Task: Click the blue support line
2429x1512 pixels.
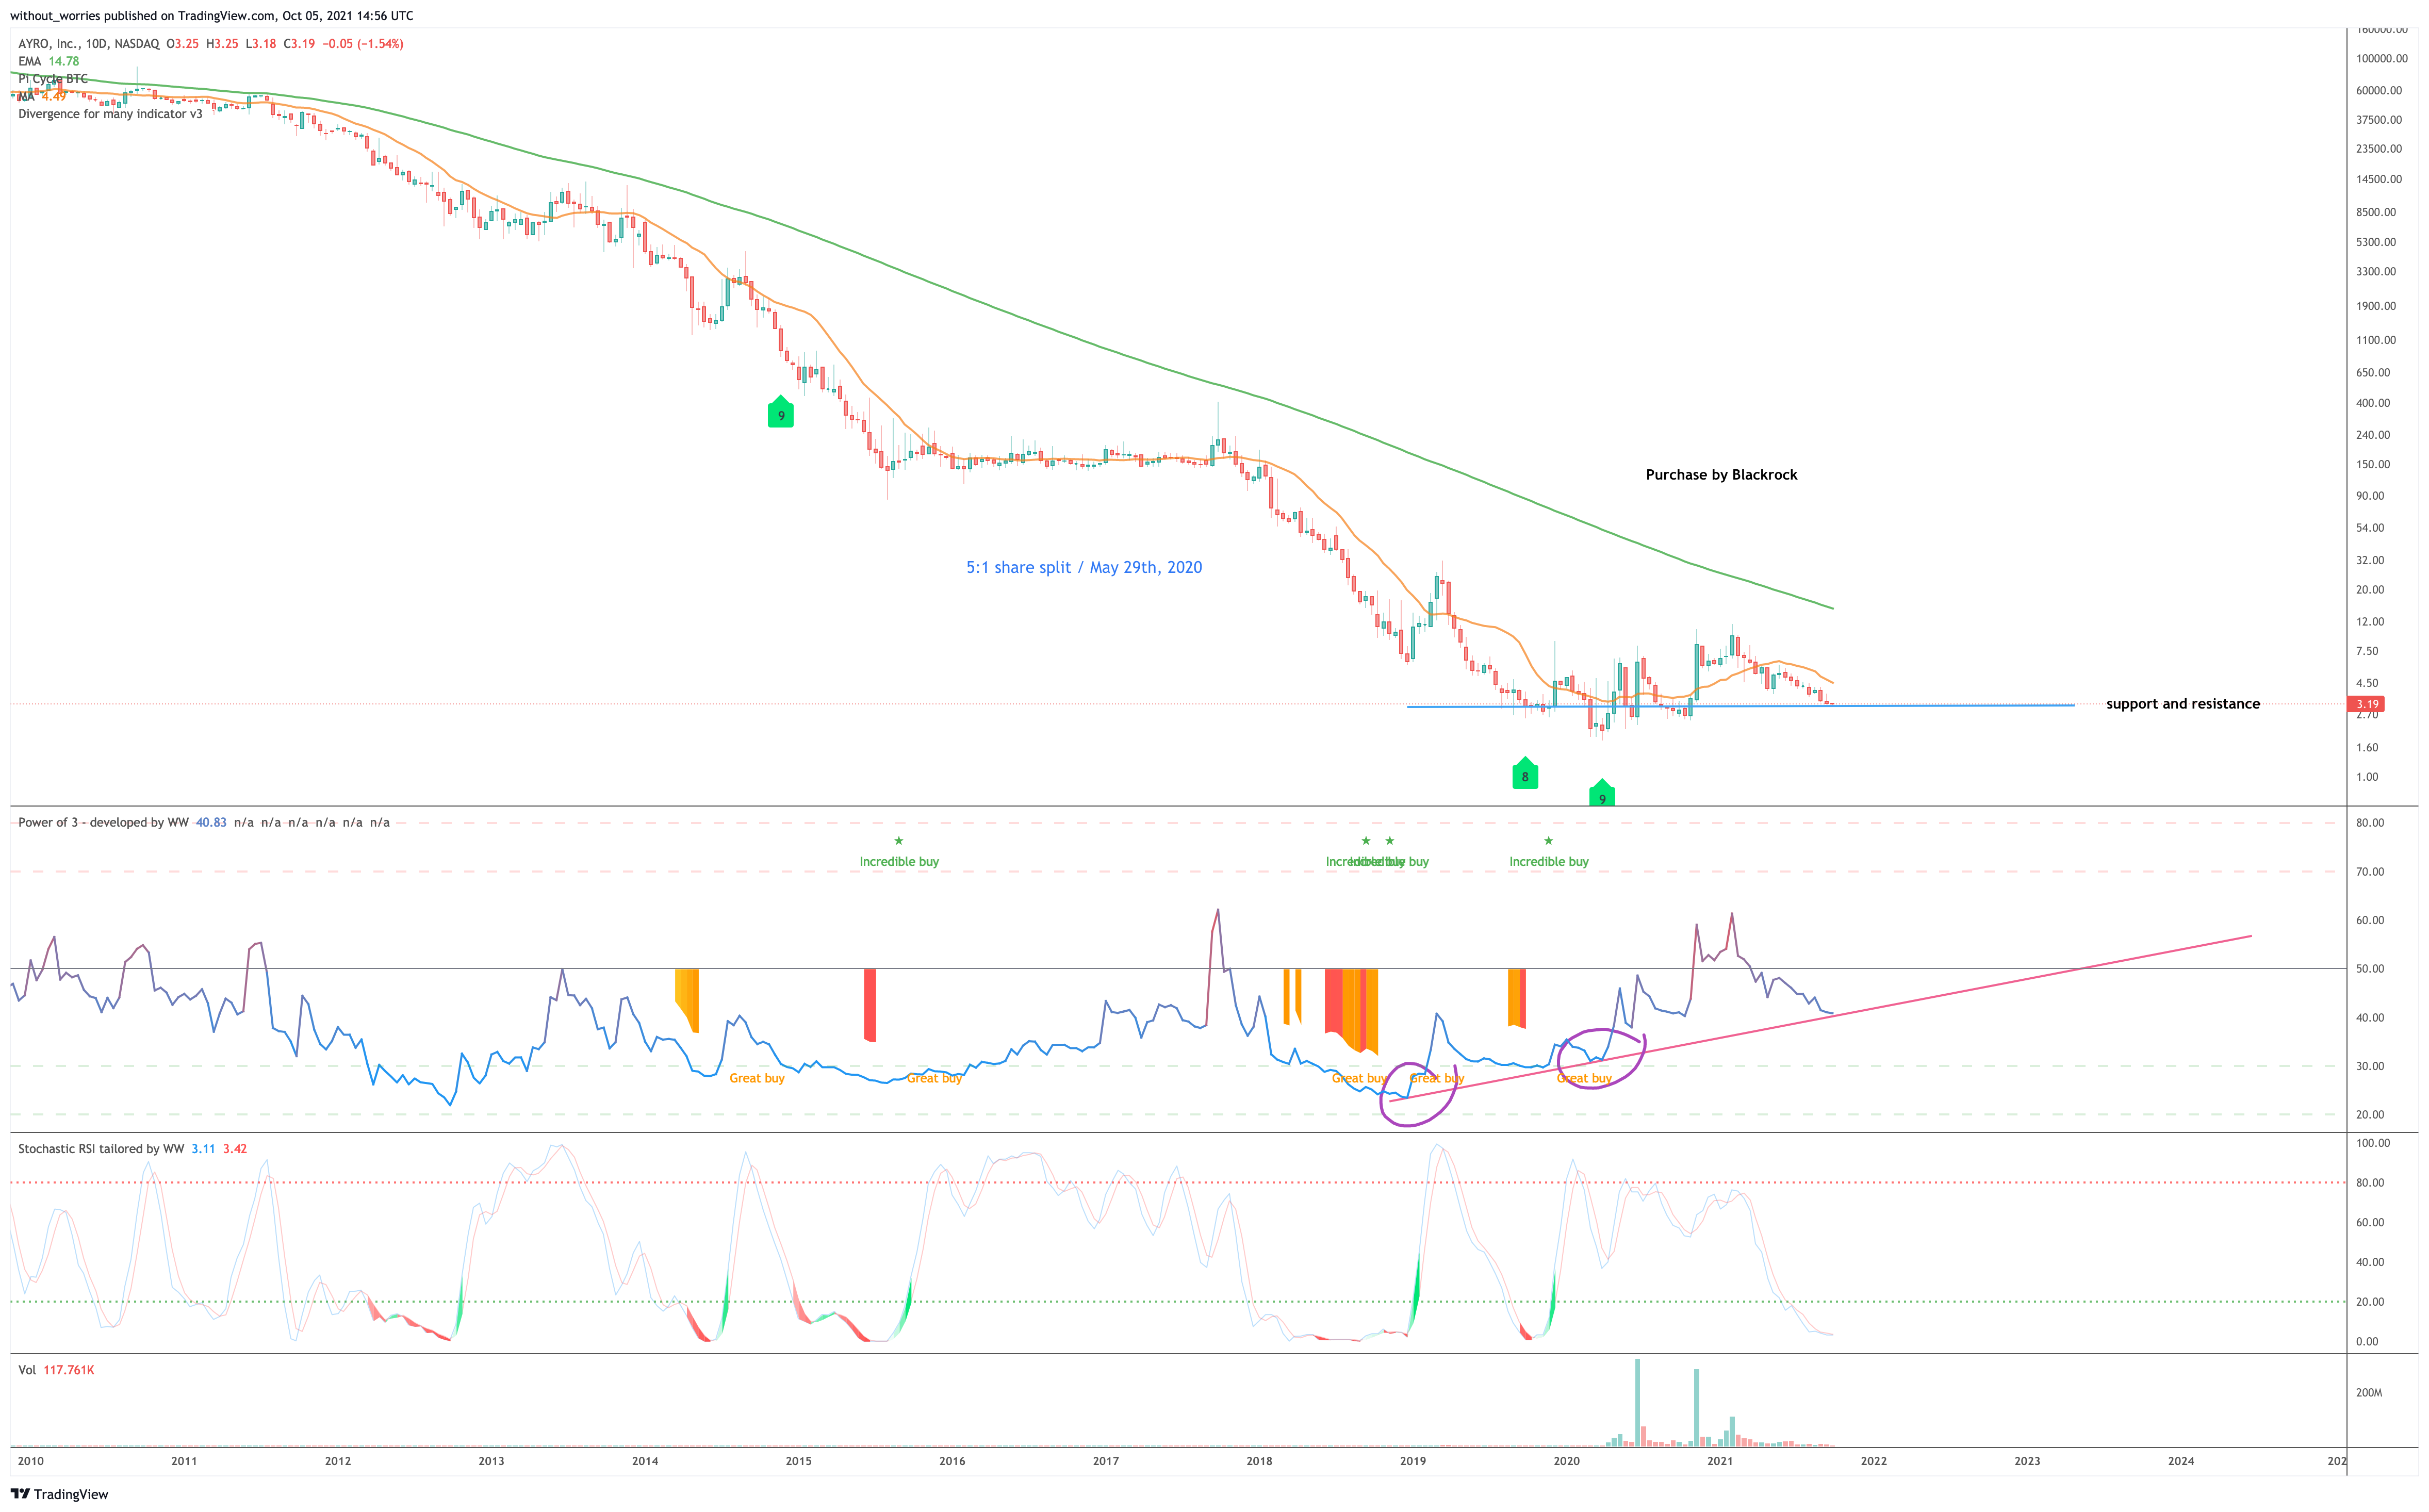Action: tap(1740, 706)
